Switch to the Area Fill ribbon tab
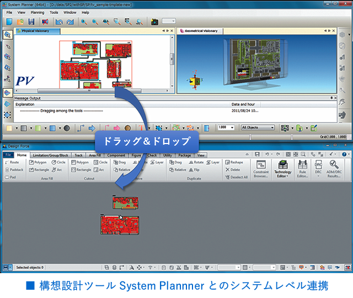353x298 pixels. (x=95, y=155)
